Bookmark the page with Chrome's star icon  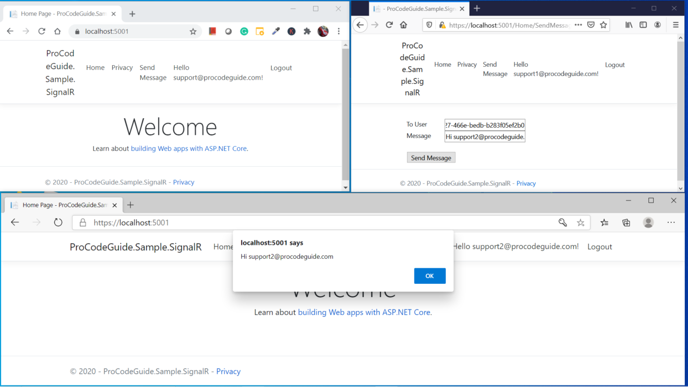pyautogui.click(x=193, y=31)
